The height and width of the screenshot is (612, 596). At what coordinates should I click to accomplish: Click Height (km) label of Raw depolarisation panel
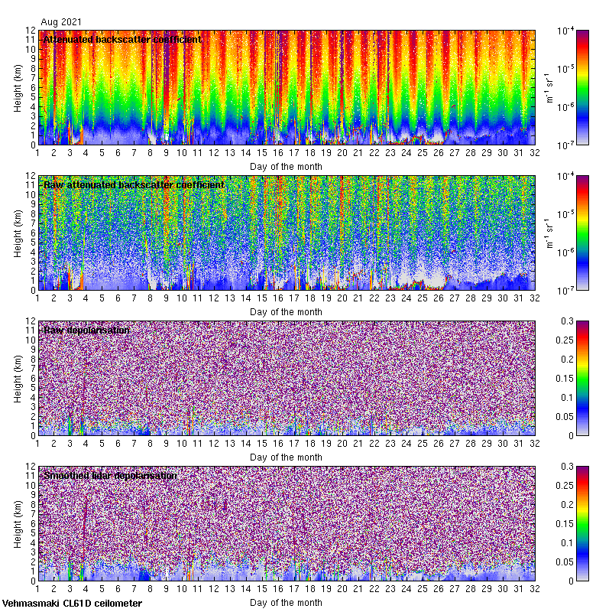coord(18,378)
